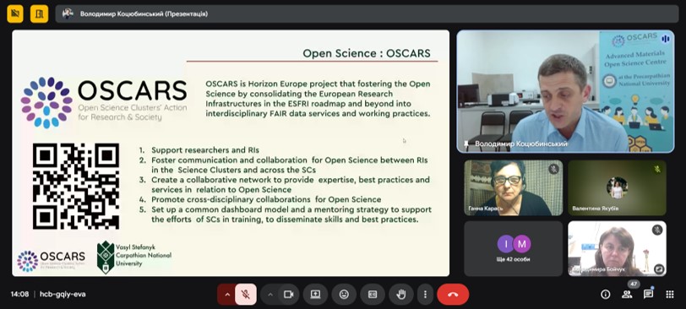Click the tile showing 42 more people
The width and height of the screenshot is (686, 309).
tap(513, 249)
